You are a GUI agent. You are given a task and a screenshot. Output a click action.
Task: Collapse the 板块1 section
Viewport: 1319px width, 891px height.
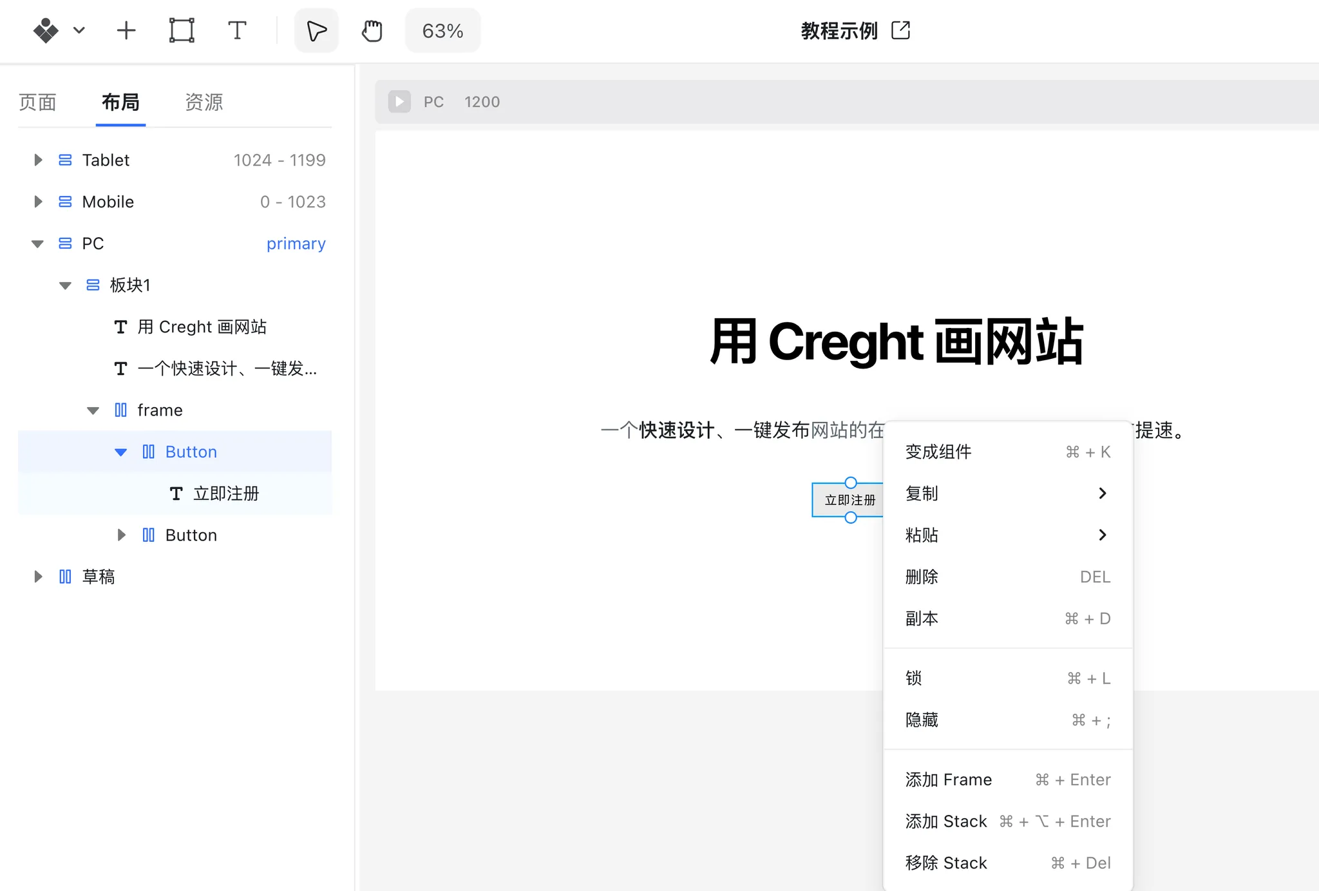pos(65,285)
